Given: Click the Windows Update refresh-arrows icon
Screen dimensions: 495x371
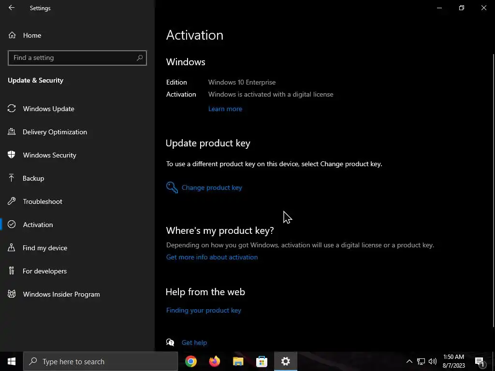Looking at the screenshot, I should click(x=12, y=109).
